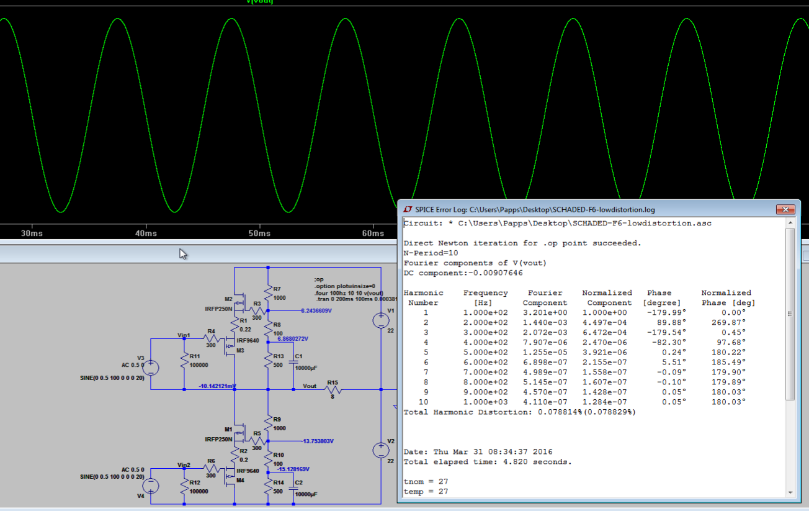The width and height of the screenshot is (809, 511).
Task: Click the Error Log vertical scrollbar thumb
Action: [790, 314]
